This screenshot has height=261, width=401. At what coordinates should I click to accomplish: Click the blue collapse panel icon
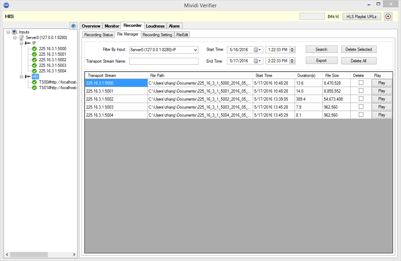click(x=73, y=26)
